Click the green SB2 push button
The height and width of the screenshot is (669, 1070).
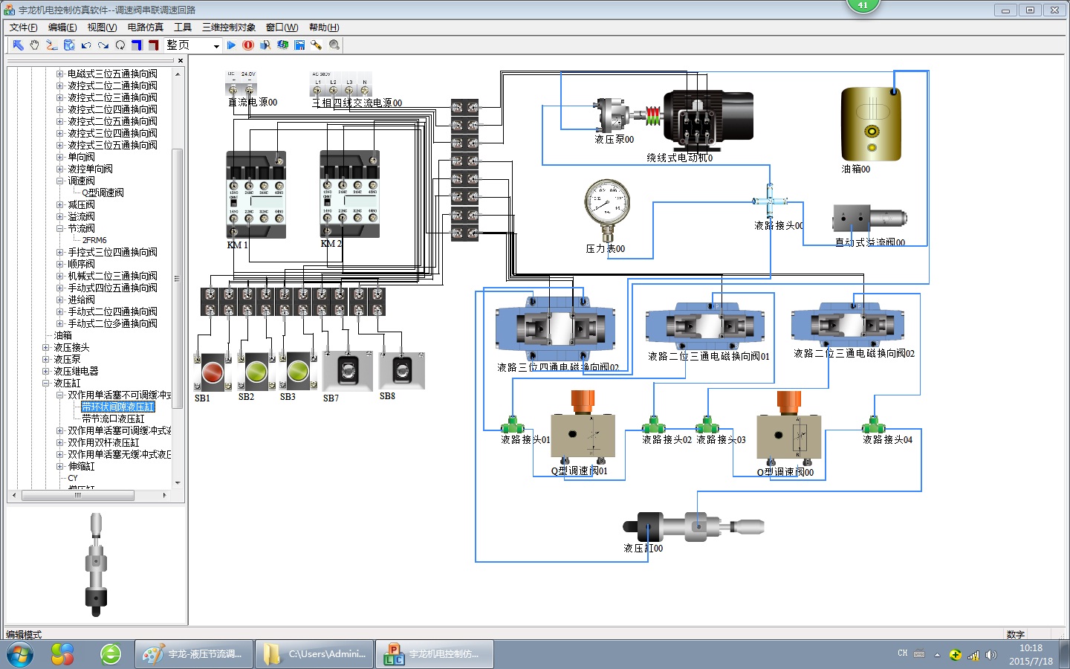click(x=256, y=372)
